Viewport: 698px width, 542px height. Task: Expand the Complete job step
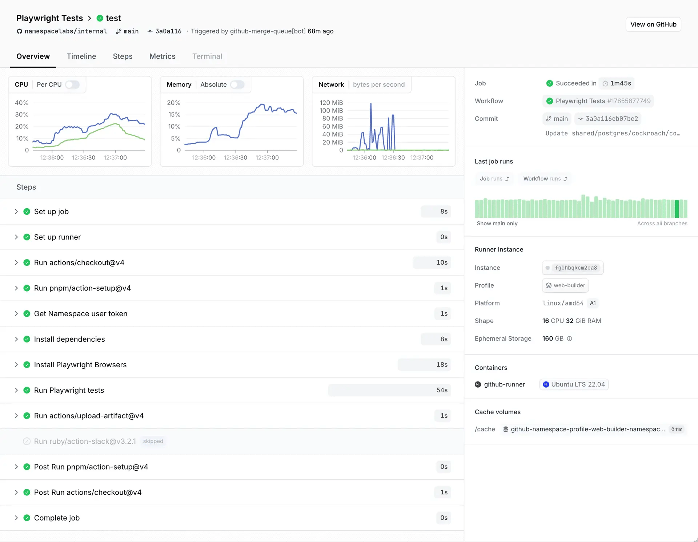point(16,518)
